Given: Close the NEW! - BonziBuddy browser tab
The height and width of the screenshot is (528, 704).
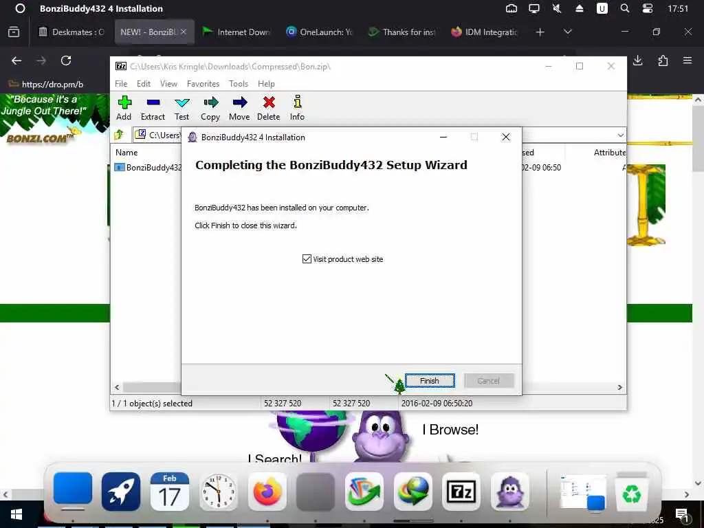Looking at the screenshot, I should coord(183,32).
